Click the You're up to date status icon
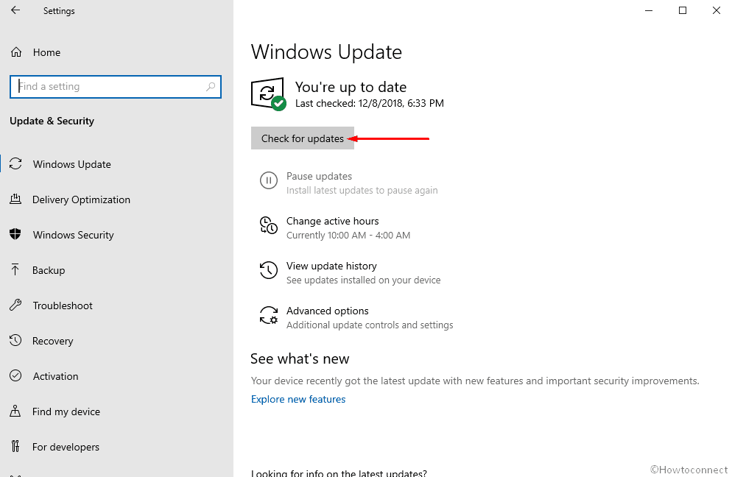The image size is (732, 477). [x=267, y=94]
